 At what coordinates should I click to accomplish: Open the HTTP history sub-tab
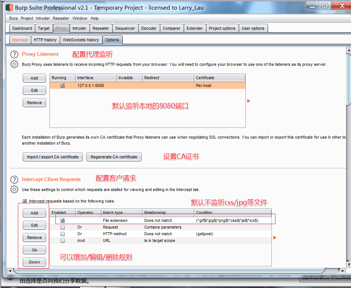[45, 40]
